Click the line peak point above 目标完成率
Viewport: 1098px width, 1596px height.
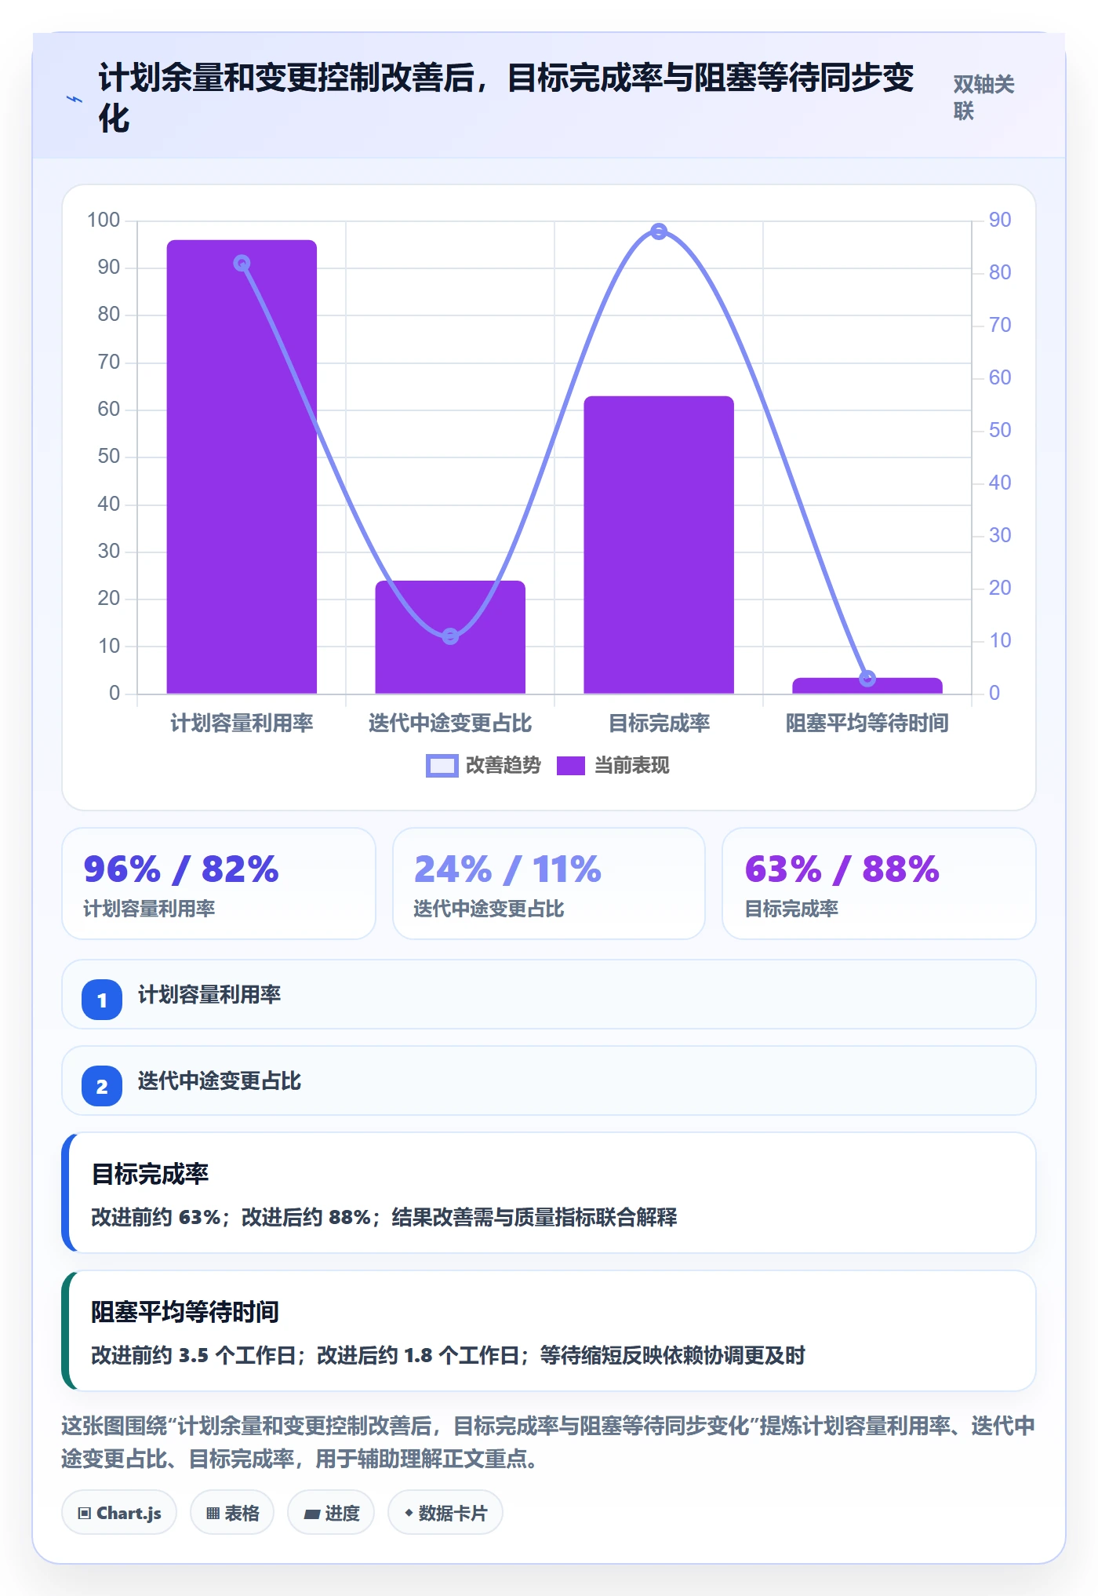click(659, 231)
